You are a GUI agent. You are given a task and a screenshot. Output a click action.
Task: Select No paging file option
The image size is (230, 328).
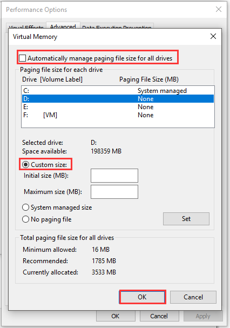click(x=25, y=219)
